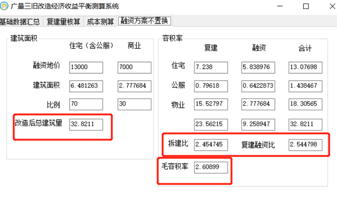This screenshot has width=337, height=219.
Task: Focus the 比例 住宅 field showing 70
Action: pyautogui.click(x=86, y=104)
